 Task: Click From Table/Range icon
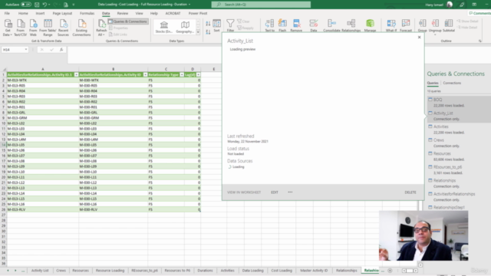pyautogui.click(x=48, y=28)
